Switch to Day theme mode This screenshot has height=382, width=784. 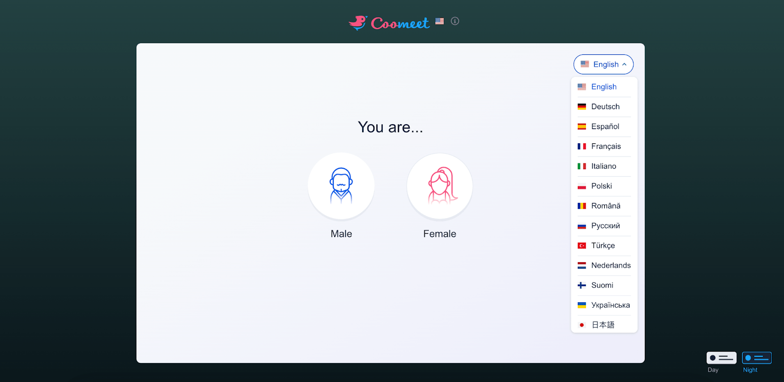point(721,358)
